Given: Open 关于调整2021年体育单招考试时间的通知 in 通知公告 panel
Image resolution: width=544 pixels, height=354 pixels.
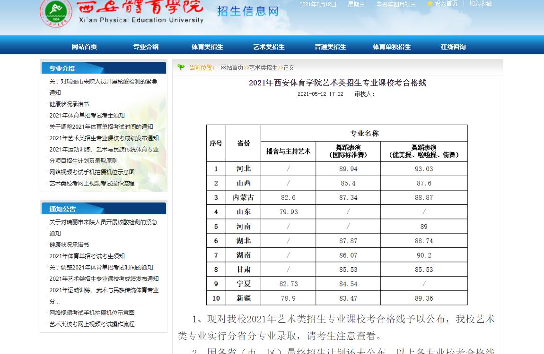Looking at the screenshot, I should coord(101,268).
